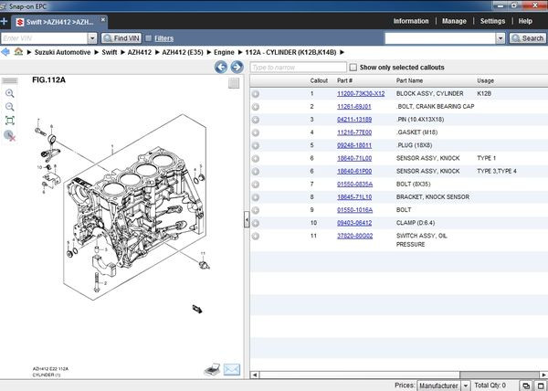Open the Settings menu
The width and height of the screenshot is (548, 391).
(x=492, y=21)
